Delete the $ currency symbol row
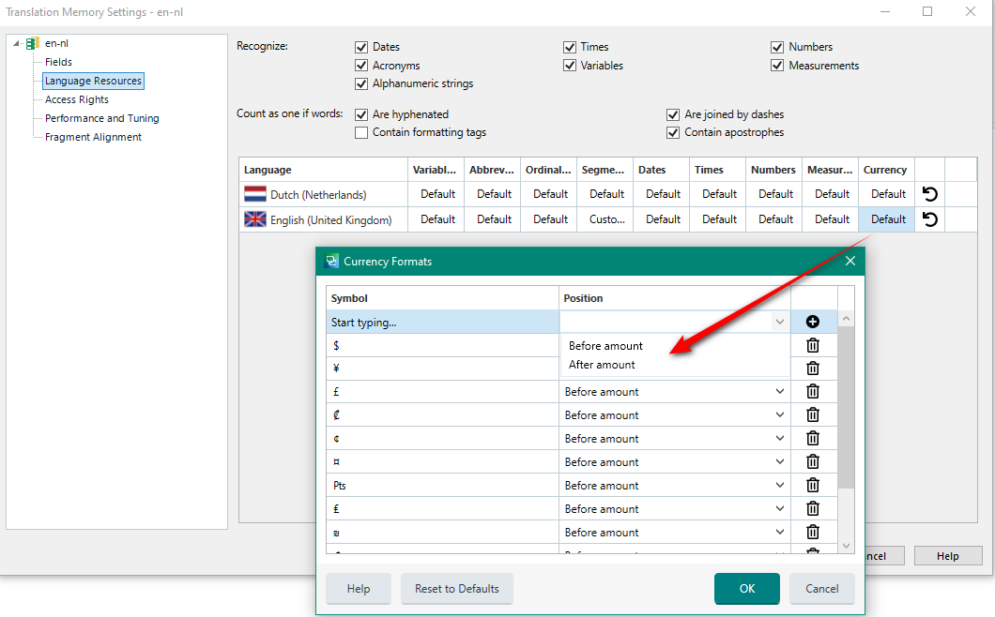The height and width of the screenshot is (617, 995). click(x=812, y=345)
